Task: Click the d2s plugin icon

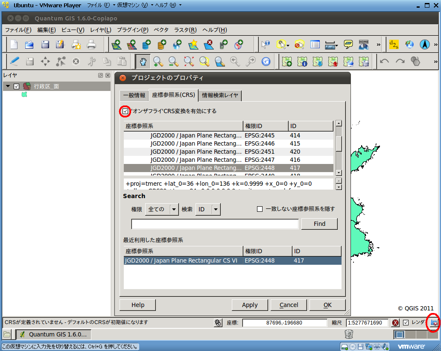Action: pyautogui.click(x=394, y=44)
